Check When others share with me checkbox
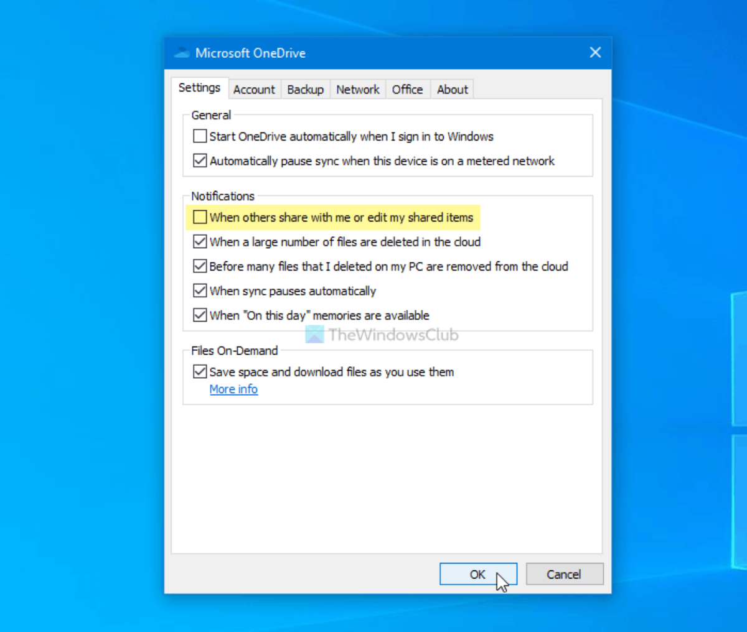This screenshot has height=632, width=747. [x=200, y=217]
